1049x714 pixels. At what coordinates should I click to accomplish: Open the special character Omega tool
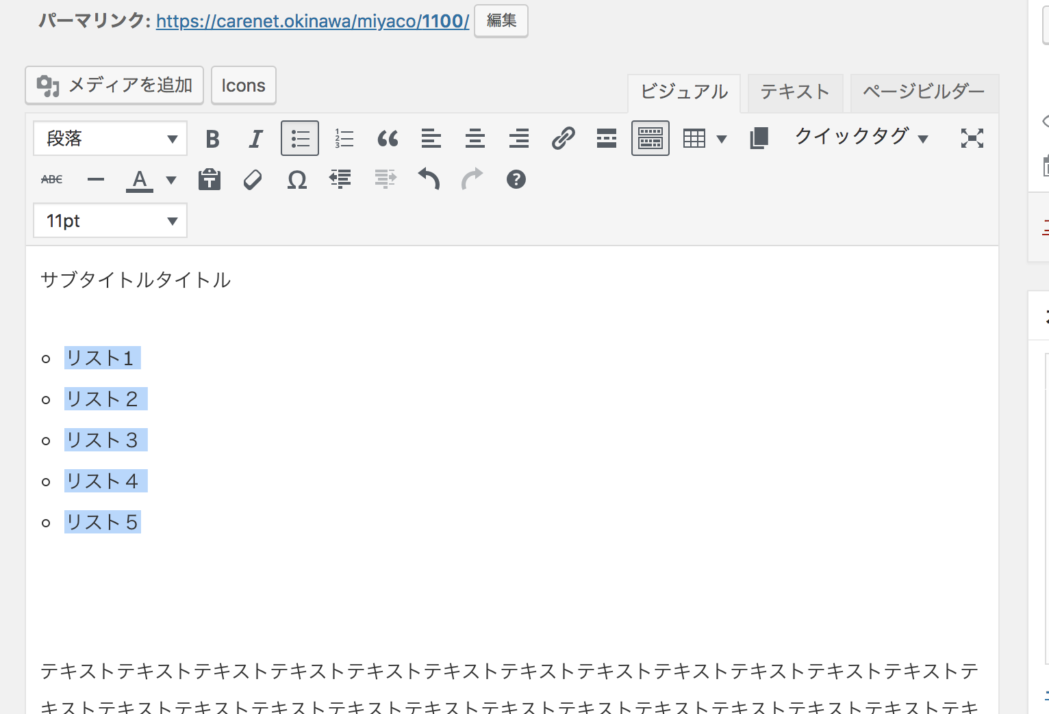(296, 180)
